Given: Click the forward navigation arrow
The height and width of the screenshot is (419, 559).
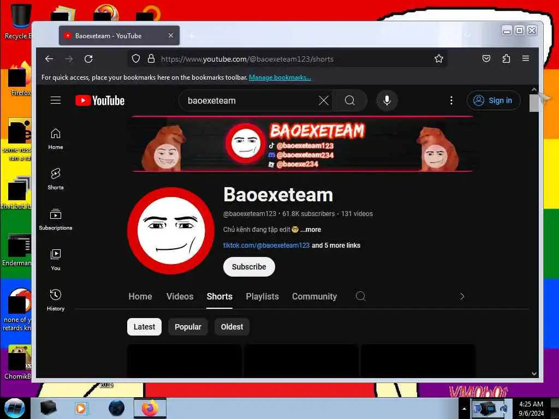Looking at the screenshot, I should (x=69, y=59).
